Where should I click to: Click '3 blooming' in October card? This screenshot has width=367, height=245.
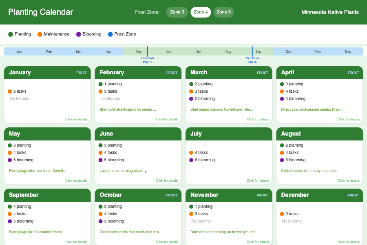[114, 221]
